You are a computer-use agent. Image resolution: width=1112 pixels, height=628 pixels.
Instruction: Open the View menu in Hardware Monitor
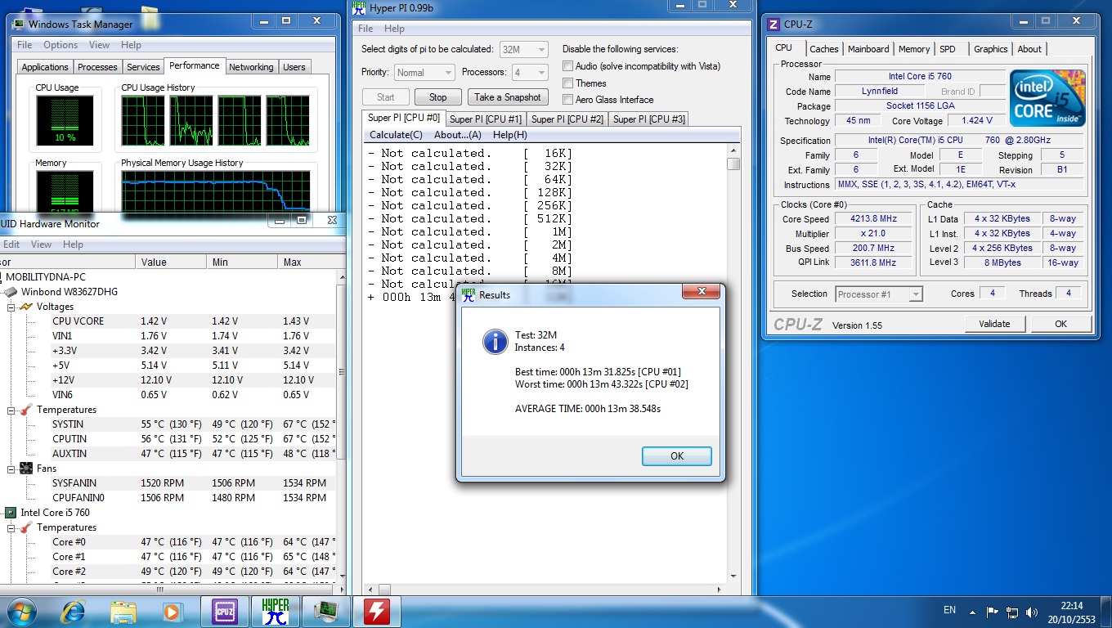(41, 244)
